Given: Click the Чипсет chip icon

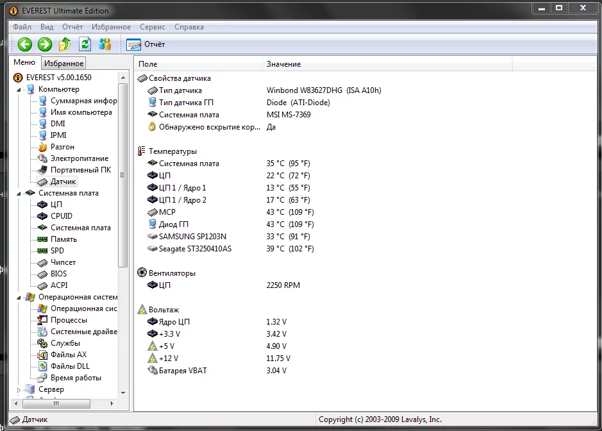Looking at the screenshot, I should 42,263.
